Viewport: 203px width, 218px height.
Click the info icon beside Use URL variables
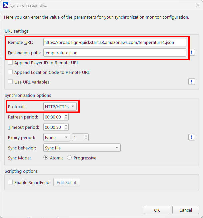[x=192, y=82]
